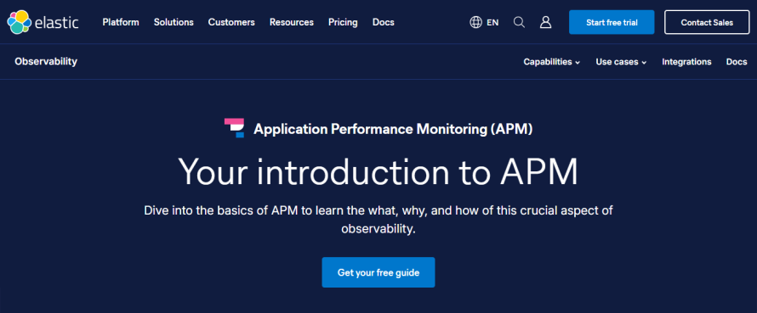Open the language globe selector
The image size is (757, 313).
click(x=475, y=22)
